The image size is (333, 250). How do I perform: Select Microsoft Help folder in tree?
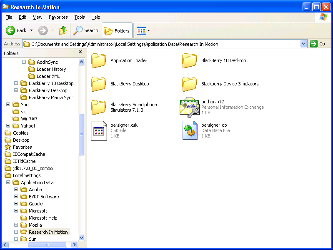39,218
